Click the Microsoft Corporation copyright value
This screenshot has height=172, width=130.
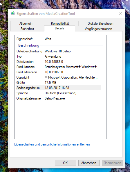click(71, 77)
